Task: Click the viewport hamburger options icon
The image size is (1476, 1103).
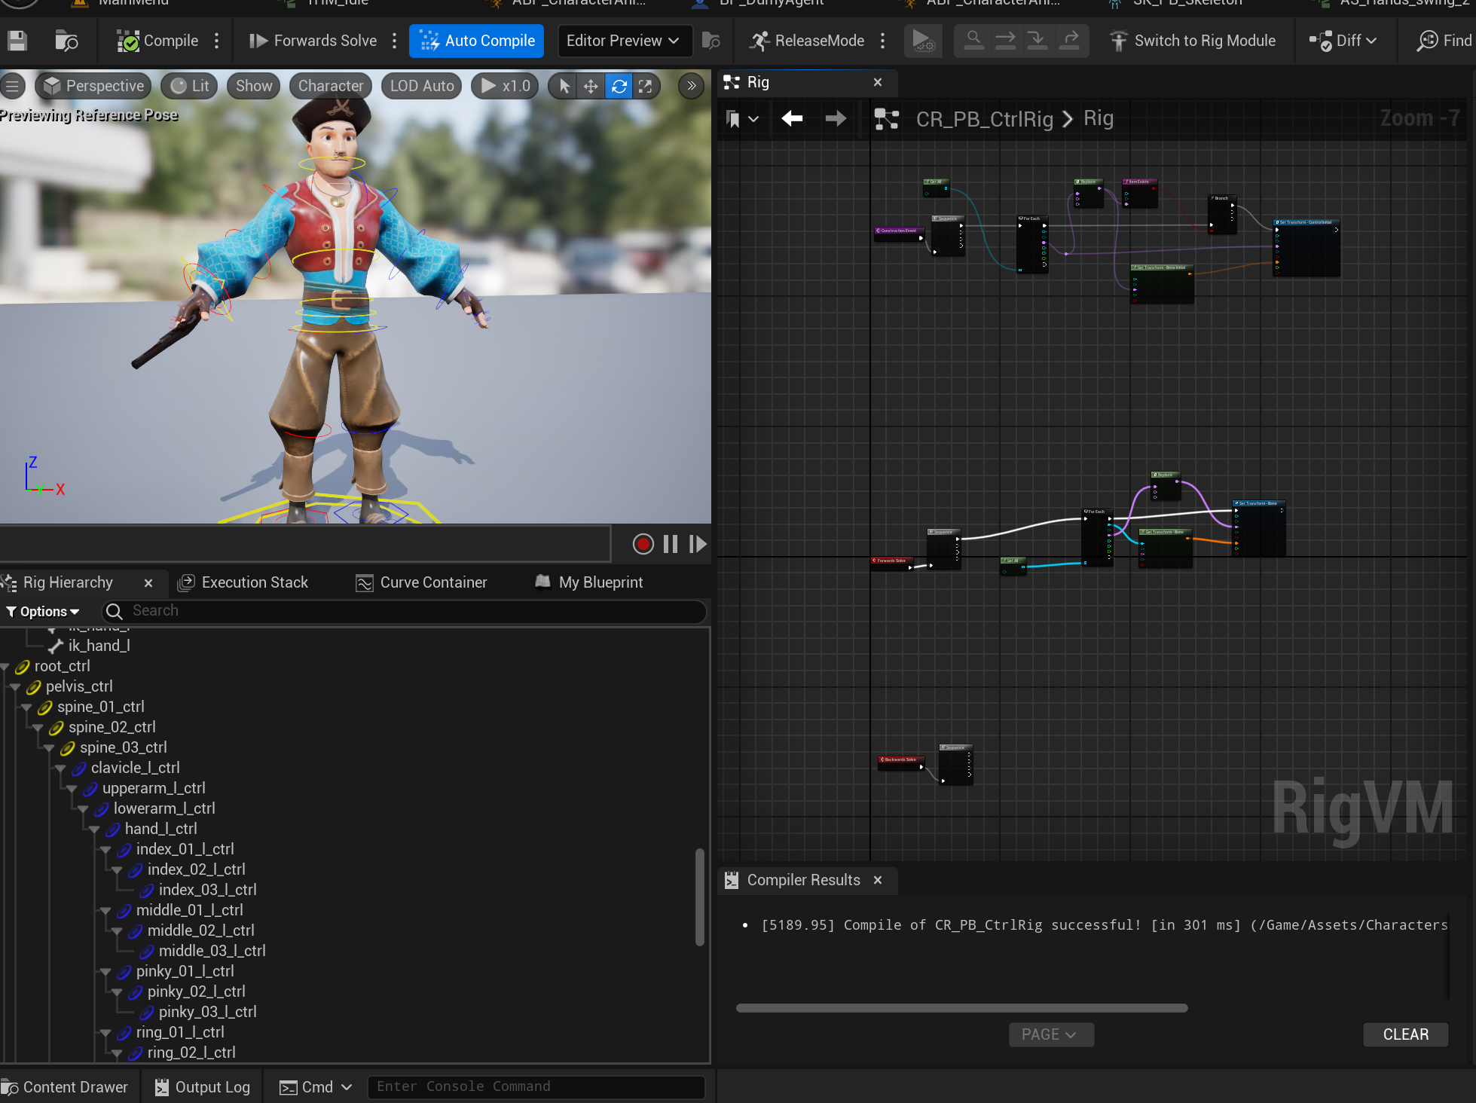Action: [x=12, y=86]
